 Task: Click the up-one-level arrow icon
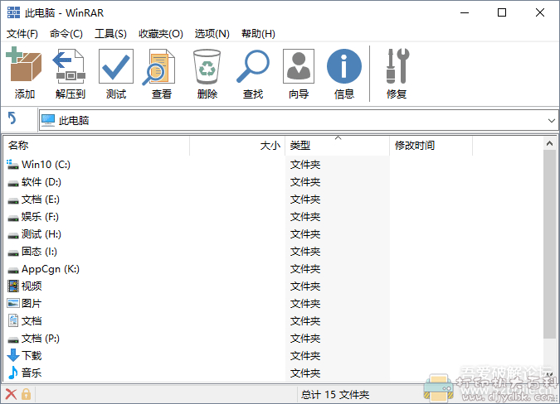12,118
